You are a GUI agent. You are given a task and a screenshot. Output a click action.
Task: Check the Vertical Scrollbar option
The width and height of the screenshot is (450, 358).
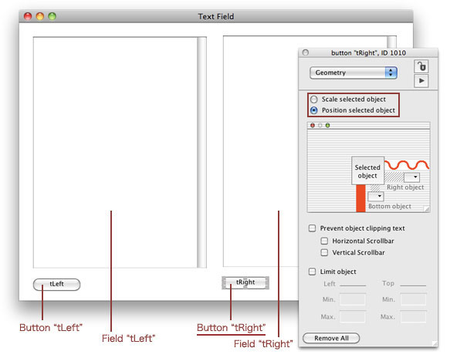click(324, 252)
